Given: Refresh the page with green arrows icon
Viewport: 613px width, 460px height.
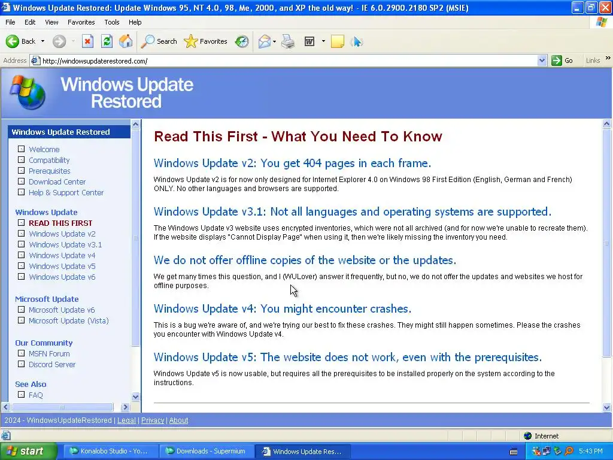Looking at the screenshot, I should pyautogui.click(x=107, y=41).
